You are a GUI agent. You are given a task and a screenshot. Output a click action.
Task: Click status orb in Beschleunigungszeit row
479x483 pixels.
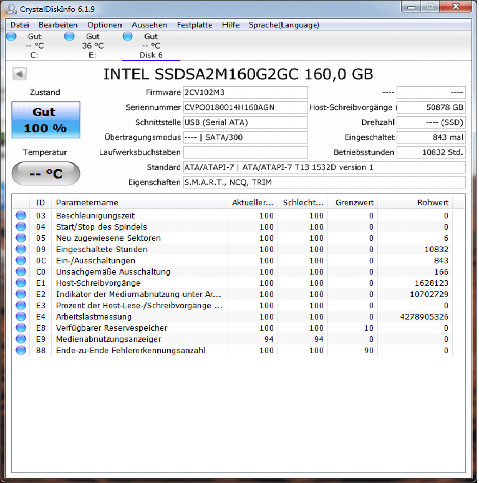[21, 215]
